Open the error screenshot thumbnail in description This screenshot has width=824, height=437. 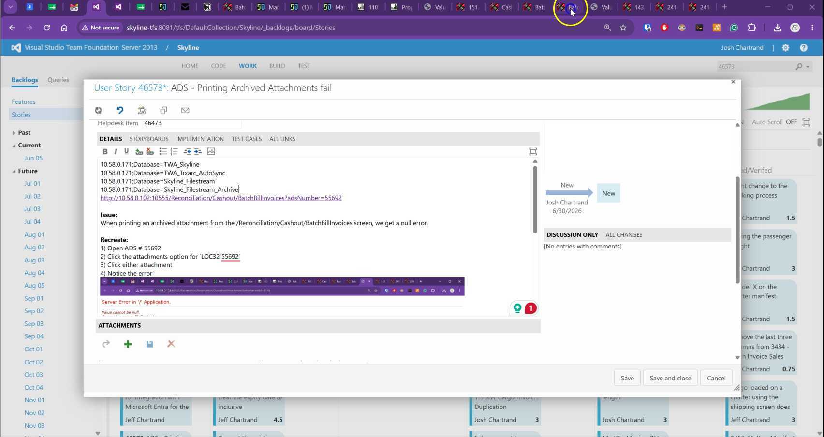point(282,296)
